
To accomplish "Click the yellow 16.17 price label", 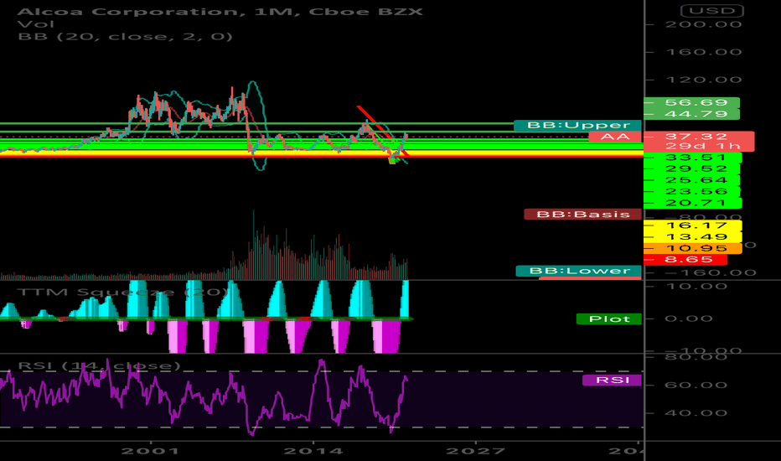I will (x=693, y=225).
